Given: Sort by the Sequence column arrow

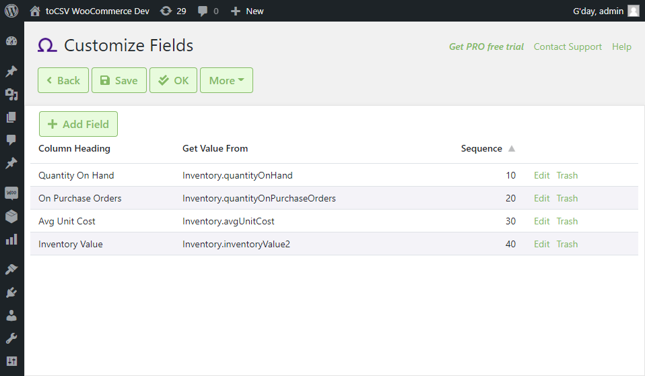Looking at the screenshot, I should point(511,149).
